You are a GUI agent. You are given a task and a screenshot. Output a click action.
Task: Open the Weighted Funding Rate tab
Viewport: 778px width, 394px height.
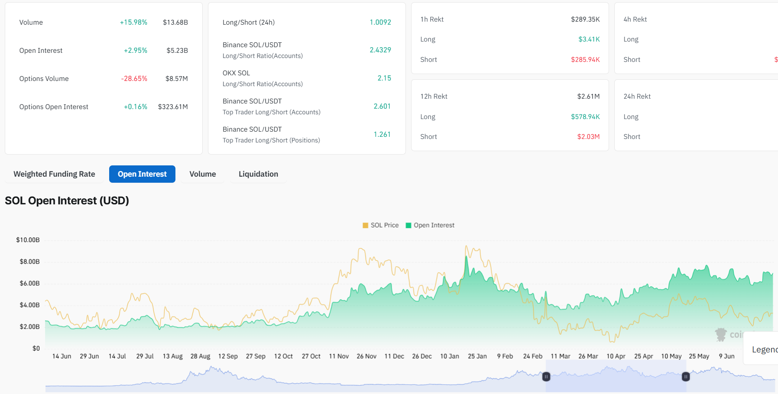(54, 174)
